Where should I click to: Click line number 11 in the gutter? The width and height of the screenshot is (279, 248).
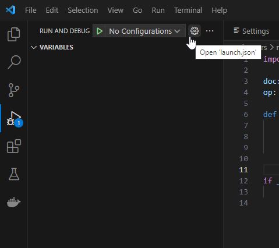(x=243, y=170)
